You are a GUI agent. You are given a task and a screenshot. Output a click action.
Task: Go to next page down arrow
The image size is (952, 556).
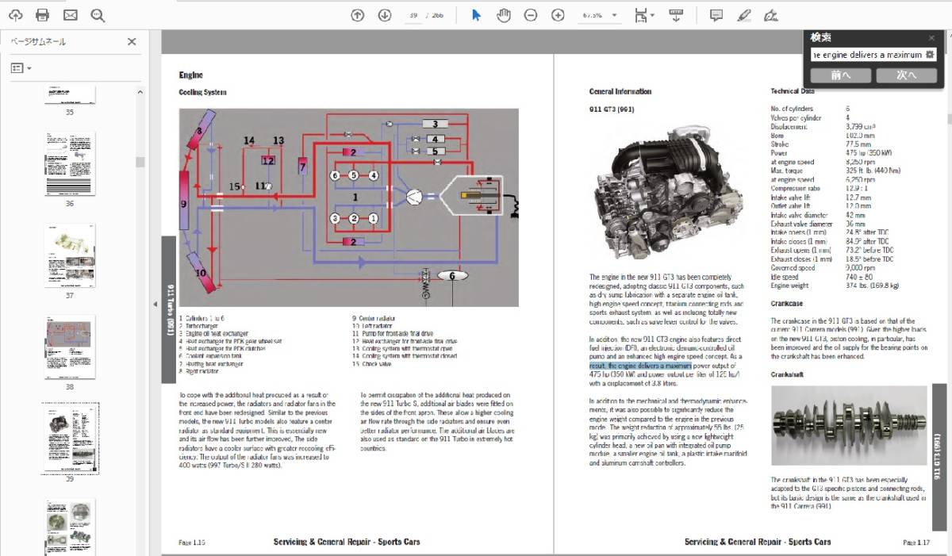pos(385,15)
